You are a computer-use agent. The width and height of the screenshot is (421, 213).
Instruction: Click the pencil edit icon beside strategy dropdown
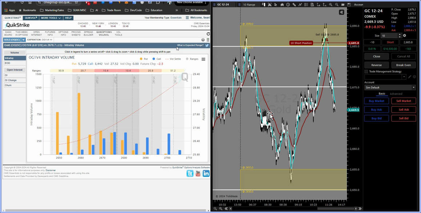tap(410, 77)
